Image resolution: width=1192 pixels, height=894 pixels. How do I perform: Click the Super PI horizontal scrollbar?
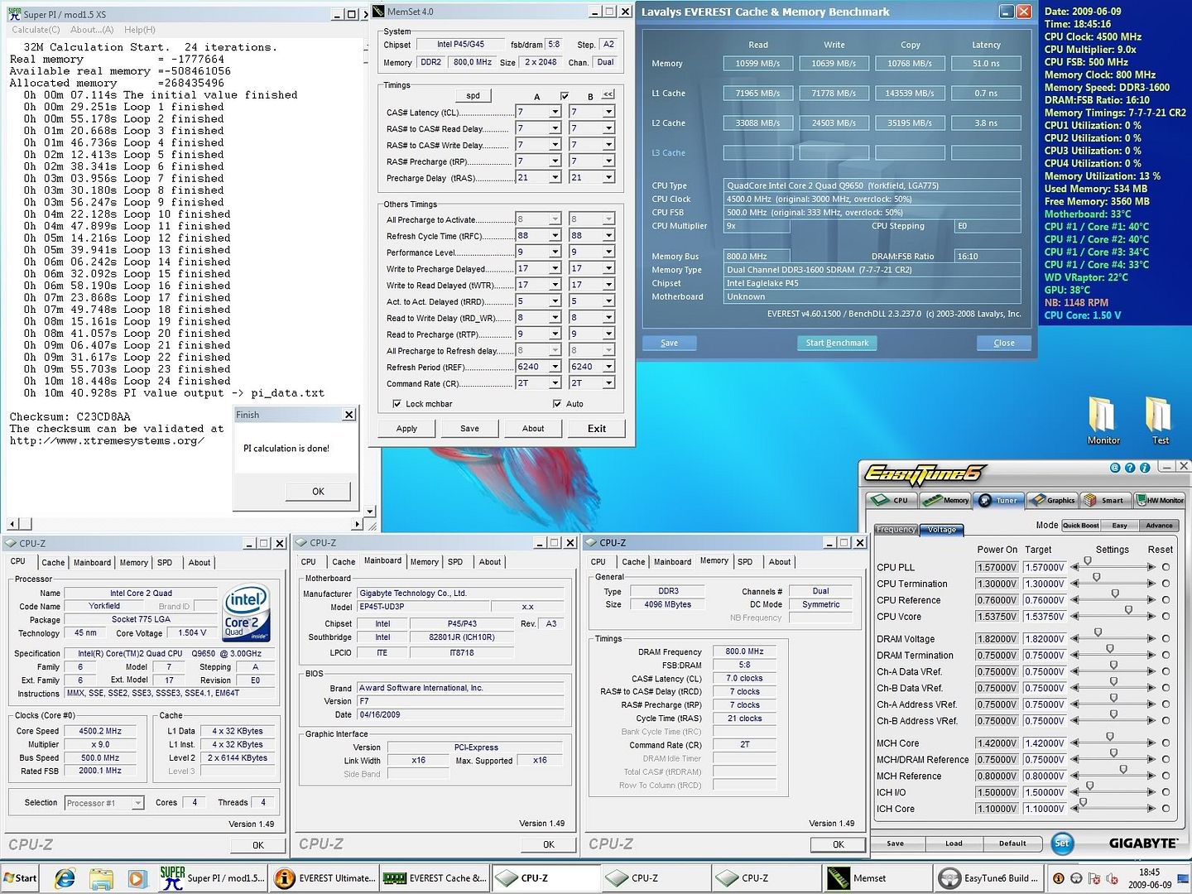(x=185, y=524)
